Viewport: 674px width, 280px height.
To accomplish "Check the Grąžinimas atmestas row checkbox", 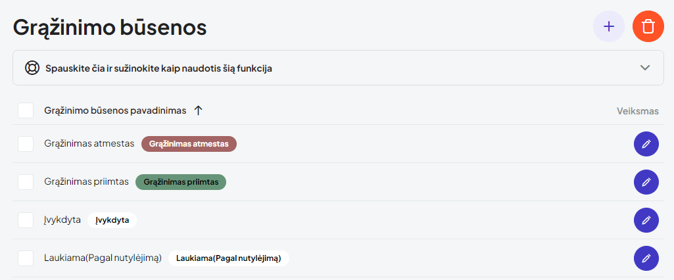I will 26,143.
